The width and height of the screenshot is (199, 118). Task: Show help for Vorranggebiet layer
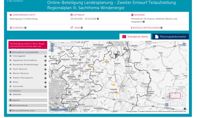45,56
